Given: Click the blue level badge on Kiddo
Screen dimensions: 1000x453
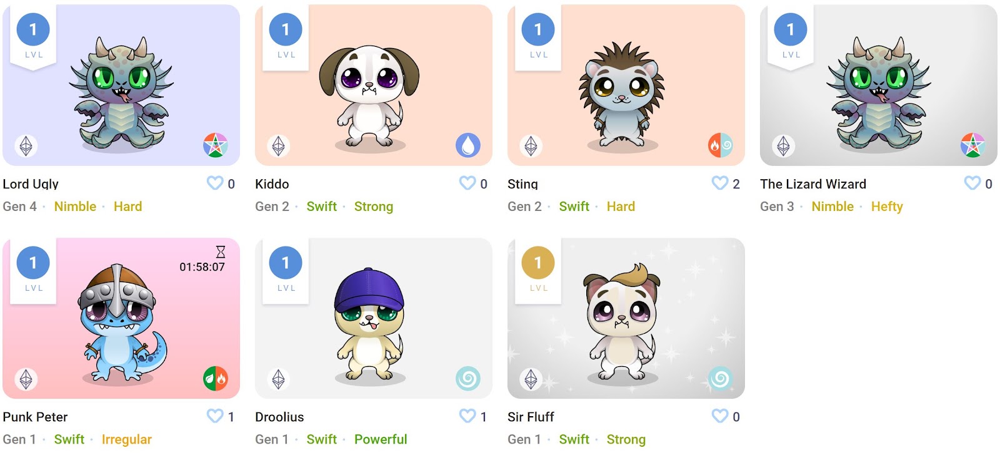Looking at the screenshot, I should click(x=286, y=29).
